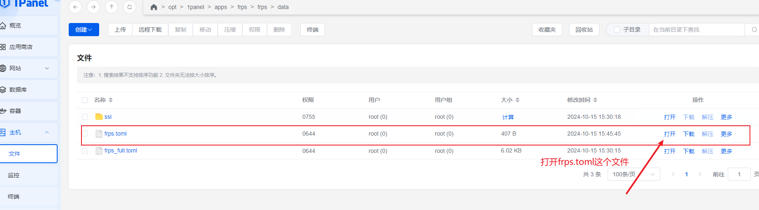Click 下载 for frps.toml
Viewport: 759px width, 210px height.
pos(689,134)
